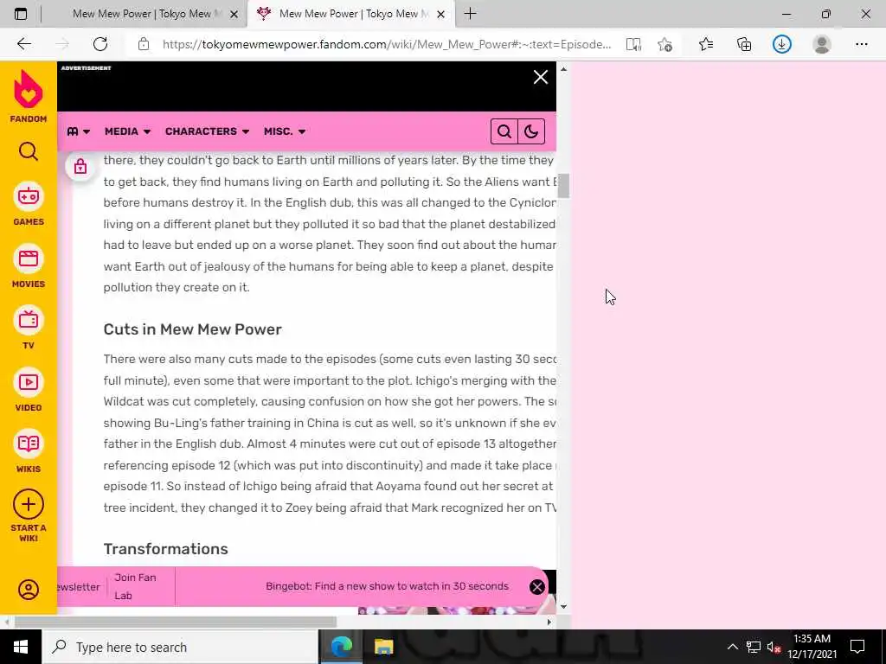Screen dimensions: 886x664
Task: Click the Cuts in Mew Mew Power heading
Action: 193,329
